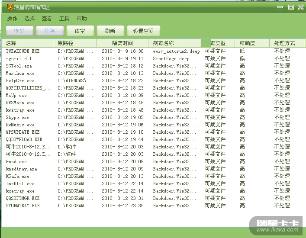Screen dimensions: 306x238
Task: Select the knsdtray.exe file entry
Action: pyautogui.click(x=22, y=169)
